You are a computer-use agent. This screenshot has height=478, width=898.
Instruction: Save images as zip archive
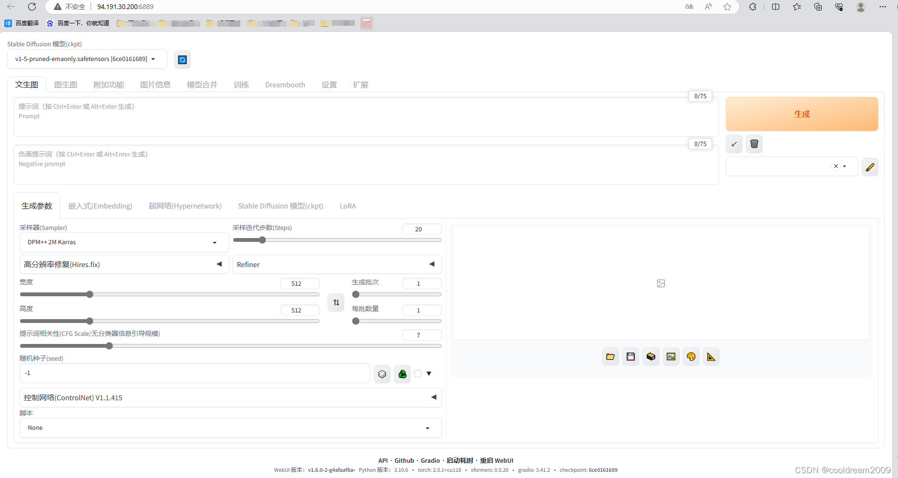[651, 357]
